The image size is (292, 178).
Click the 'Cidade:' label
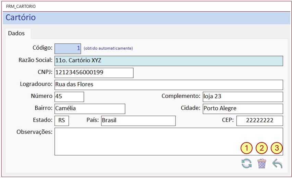[191, 108]
